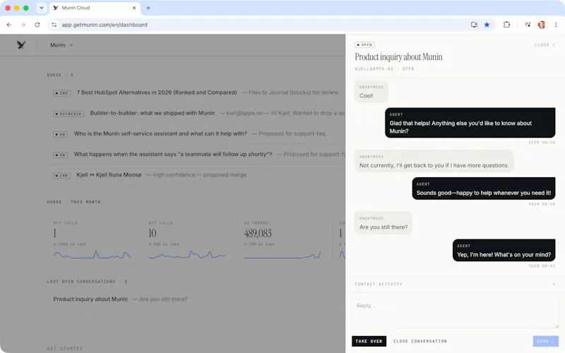Click the Glad that helps agent message
565x353 pixels.
tap(470, 123)
